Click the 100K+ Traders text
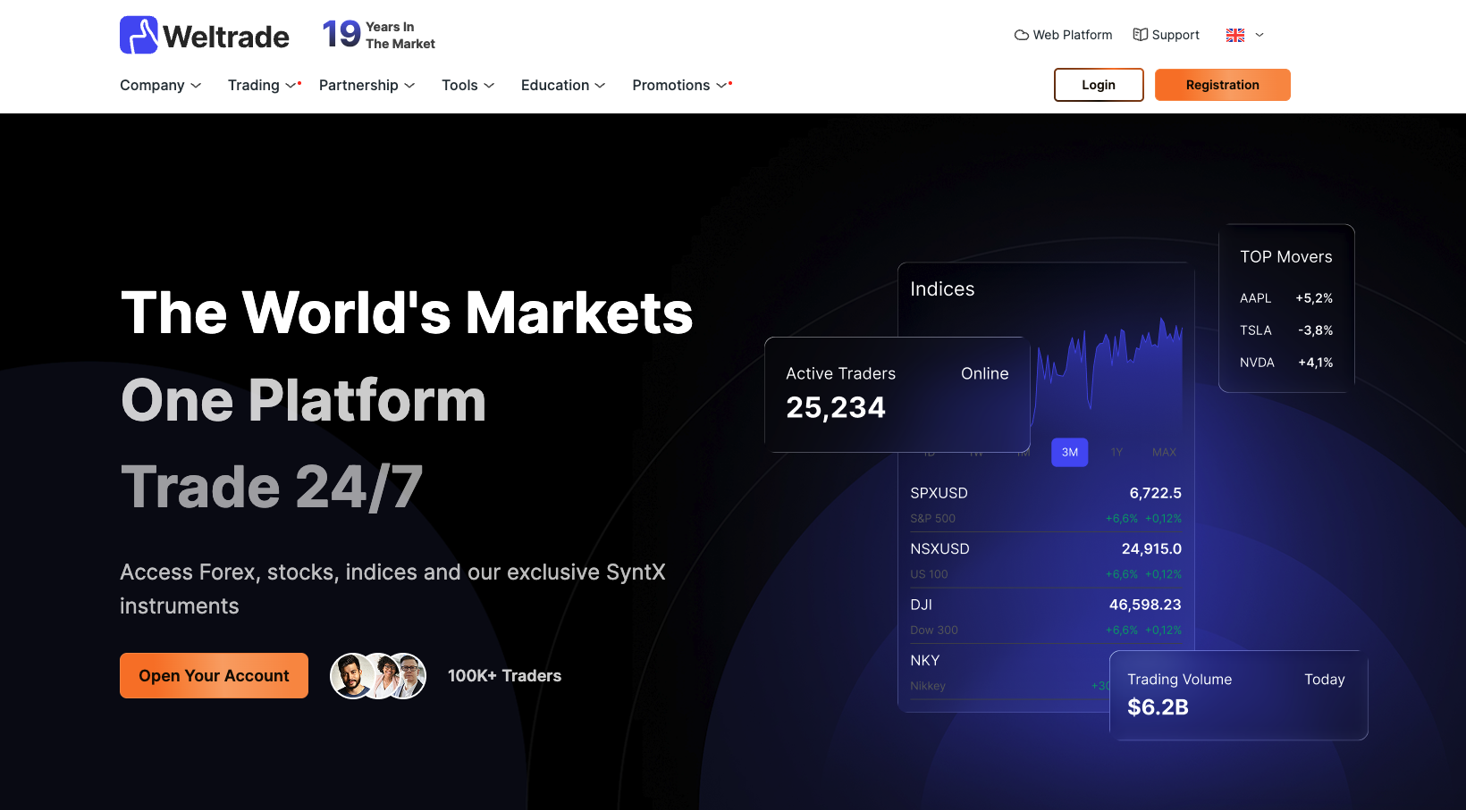The image size is (1466, 810). point(504,676)
